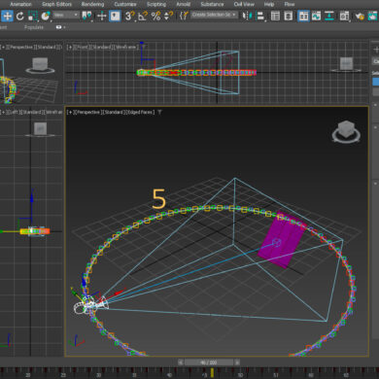Click the Align tool icon
This screenshot has height=379, width=379.
[260, 16]
